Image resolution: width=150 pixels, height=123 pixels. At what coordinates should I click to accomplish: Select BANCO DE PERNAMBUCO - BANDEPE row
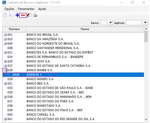(x=73, y=57)
